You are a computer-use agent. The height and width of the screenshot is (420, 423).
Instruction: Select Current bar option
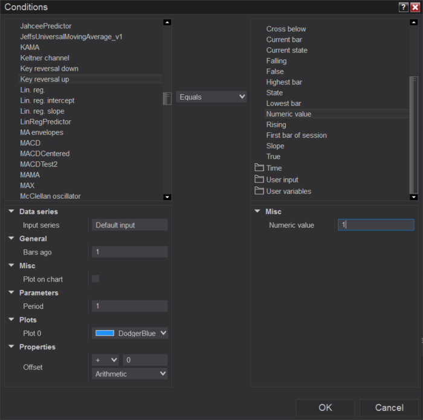click(x=285, y=39)
